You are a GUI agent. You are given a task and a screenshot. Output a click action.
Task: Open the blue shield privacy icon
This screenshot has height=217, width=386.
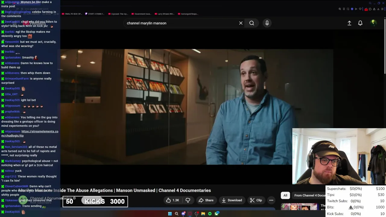(x=352, y=9)
